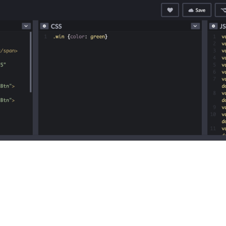Click the fork button beside Save
The image size is (226, 226).
pos(221,10)
